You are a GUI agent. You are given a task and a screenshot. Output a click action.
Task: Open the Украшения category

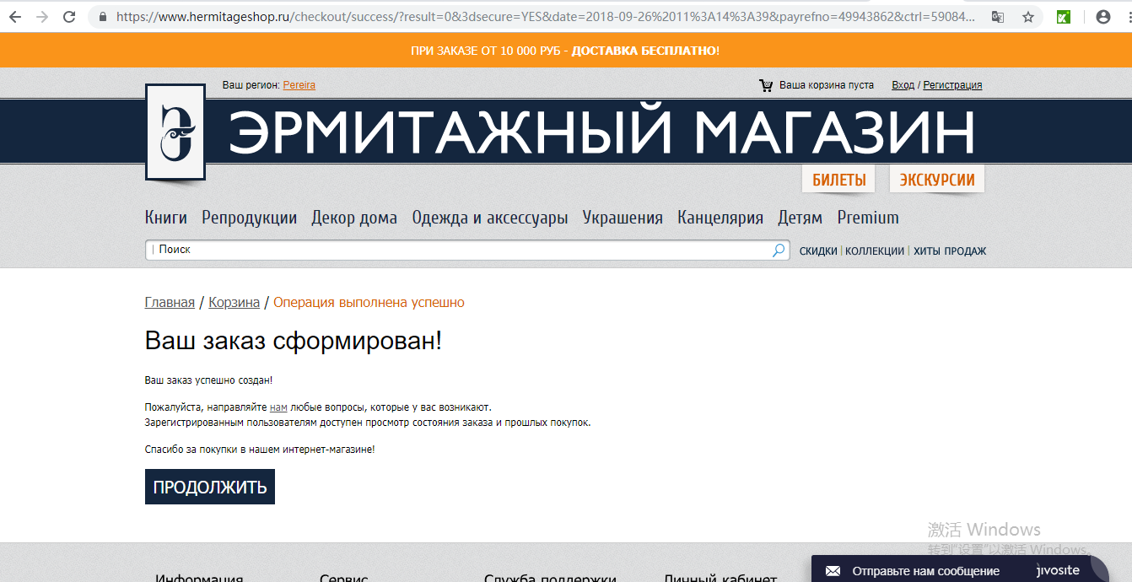(x=623, y=218)
